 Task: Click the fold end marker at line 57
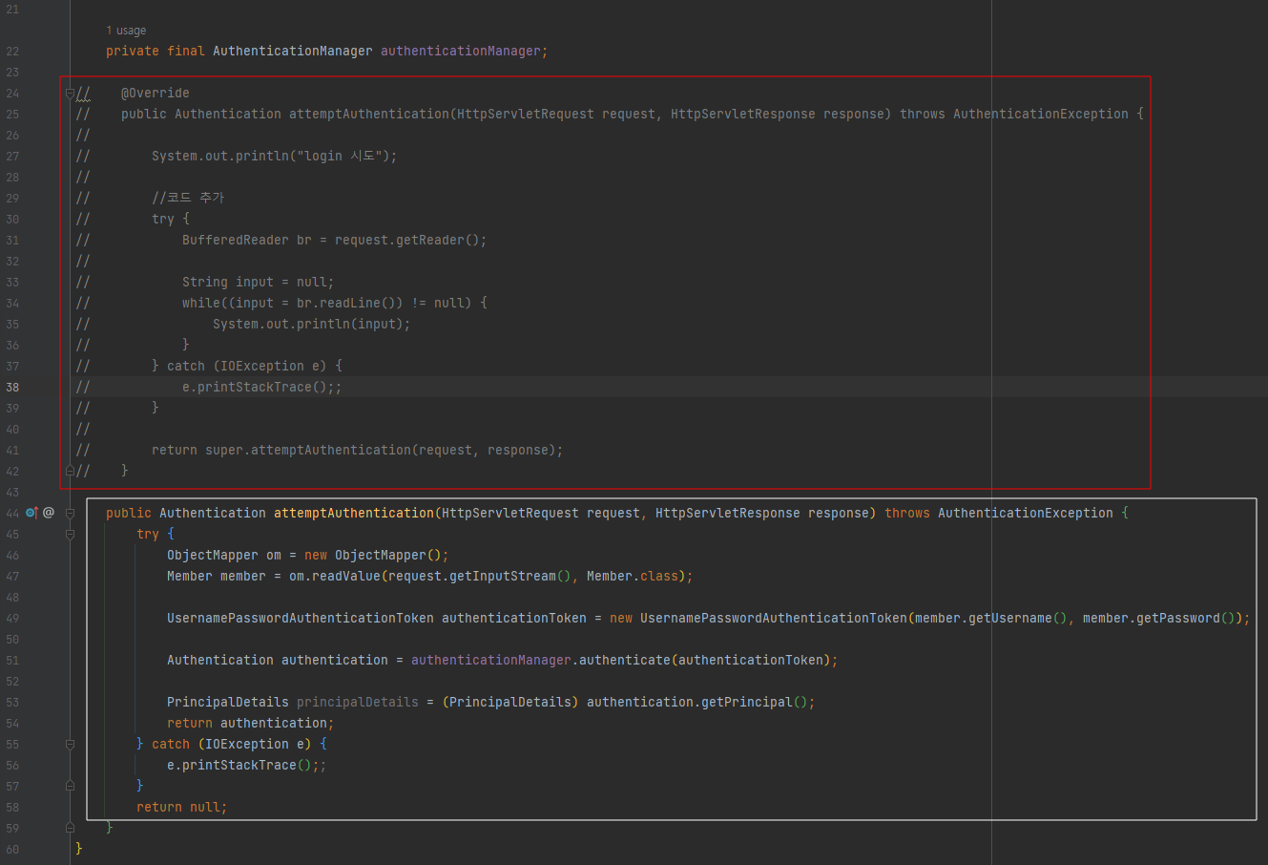pyautogui.click(x=70, y=786)
